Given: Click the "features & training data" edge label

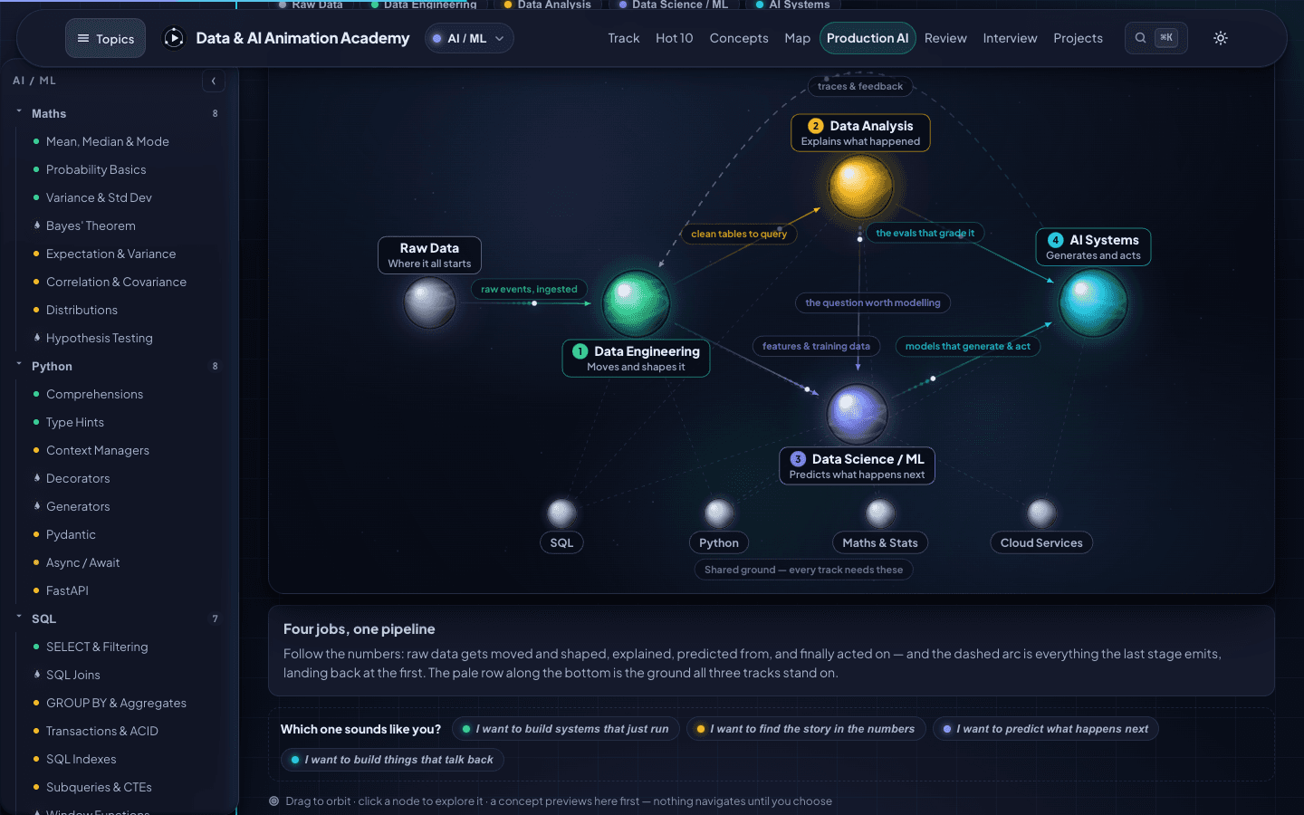Looking at the screenshot, I should (x=816, y=346).
